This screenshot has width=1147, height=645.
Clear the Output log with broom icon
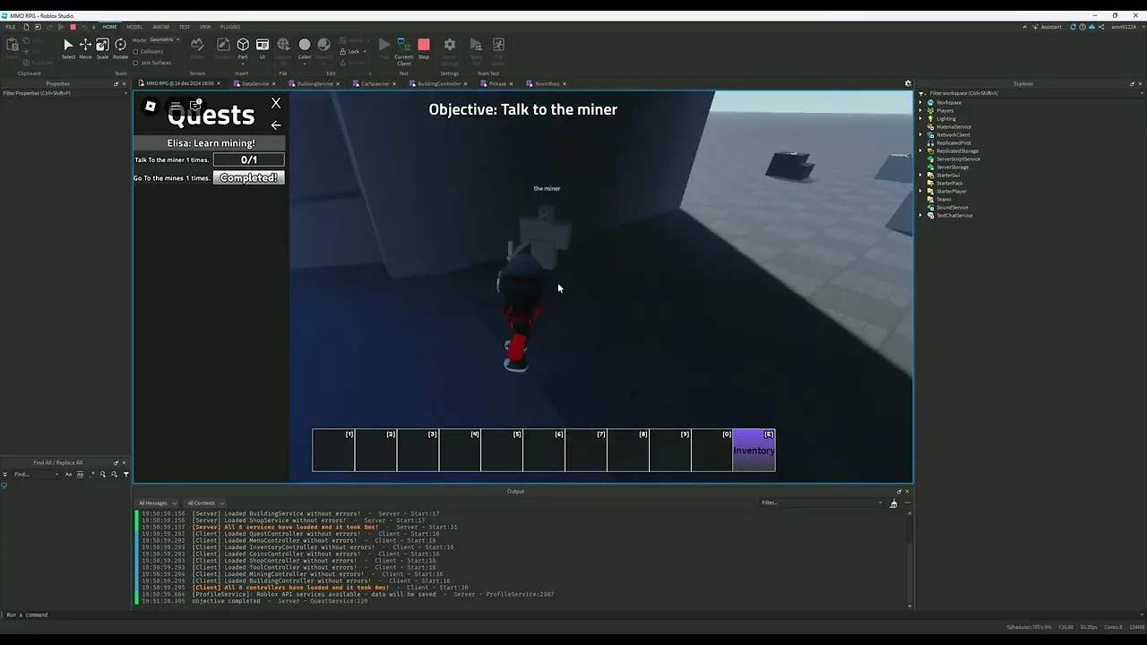point(893,503)
